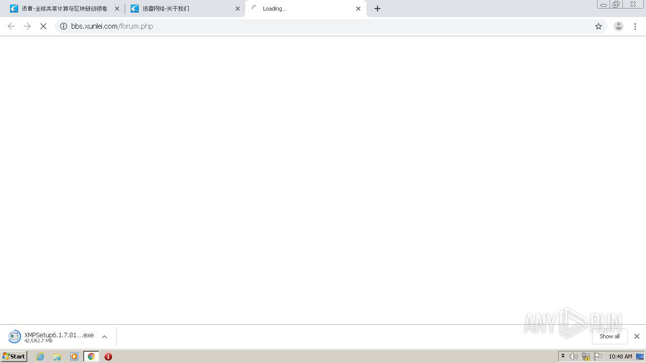Open volume control in tray

(574, 356)
